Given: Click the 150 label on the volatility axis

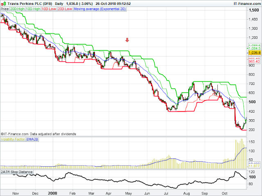Looking at the screenshot, I should 252,142.
